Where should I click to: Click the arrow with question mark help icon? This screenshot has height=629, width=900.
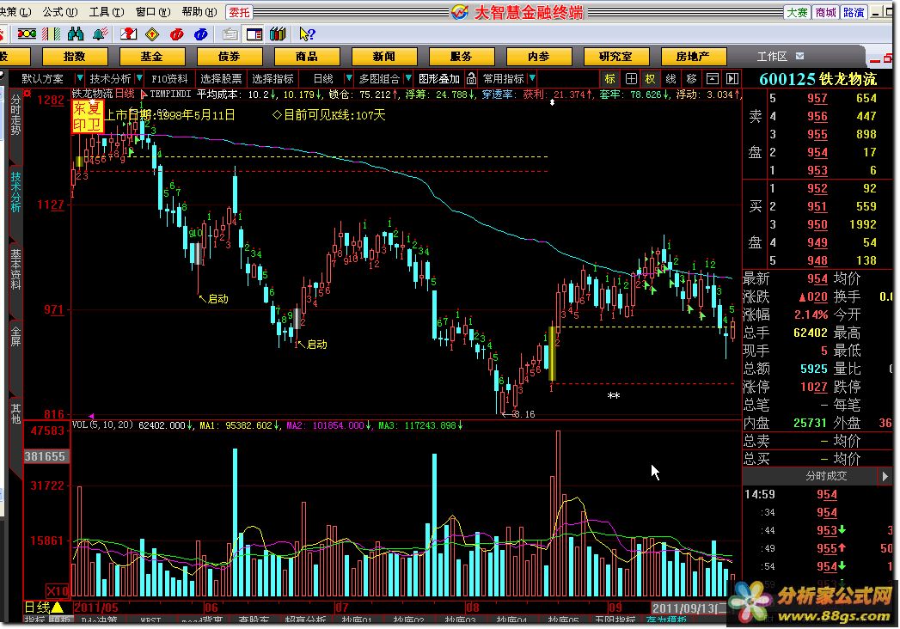pyautogui.click(x=307, y=34)
